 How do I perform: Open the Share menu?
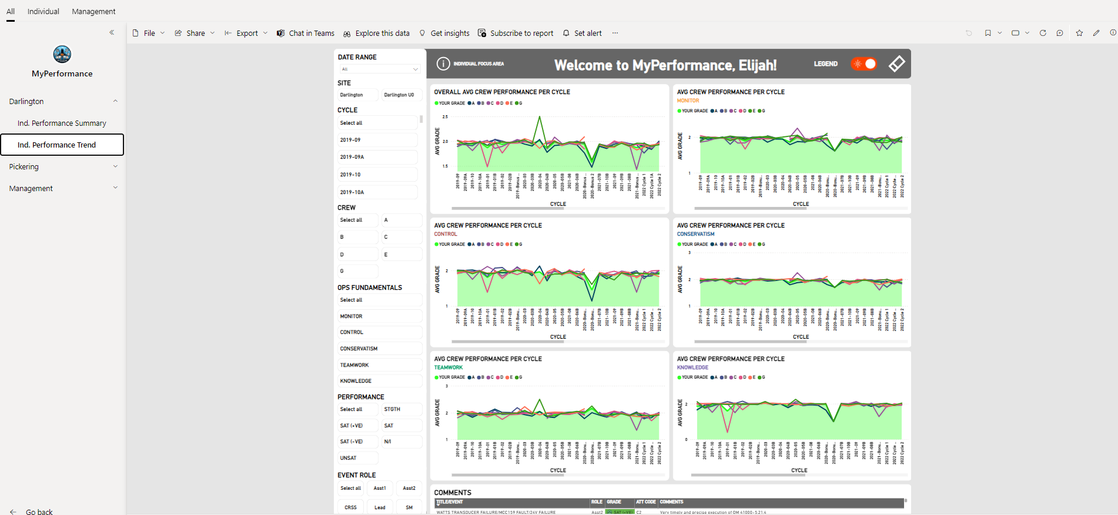(x=195, y=34)
